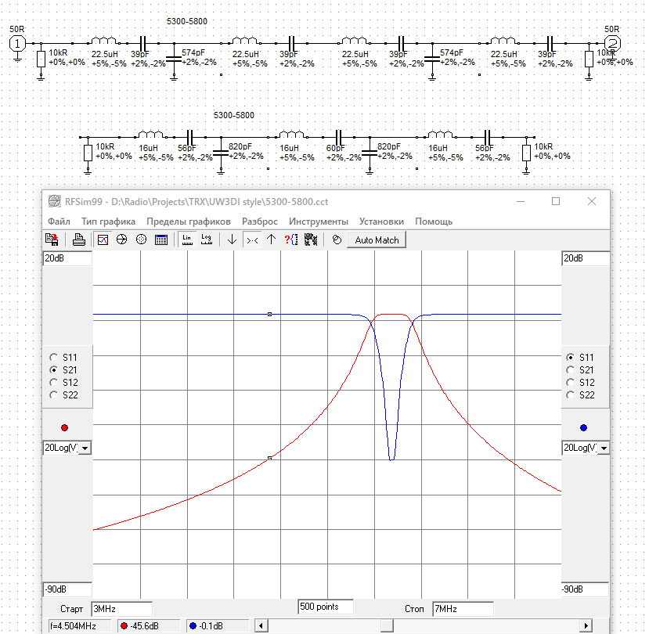Switch to Smith chart display icon

[x=121, y=240]
